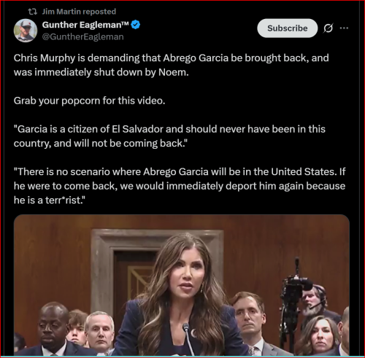Open the three-dot more options menu
This screenshot has width=365, height=358.
(x=344, y=28)
